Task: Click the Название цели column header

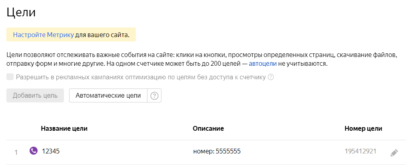Action: [64, 128]
